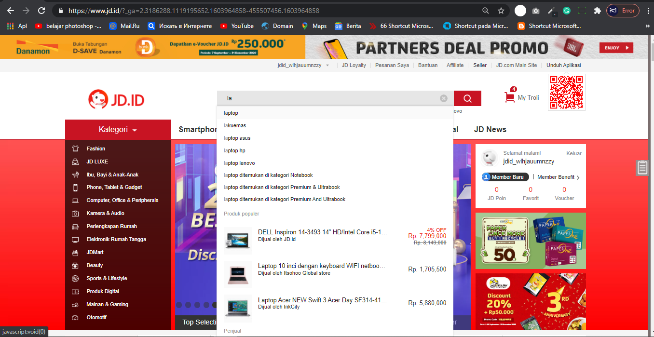Click the JD LUXE bag icon

[75, 162]
